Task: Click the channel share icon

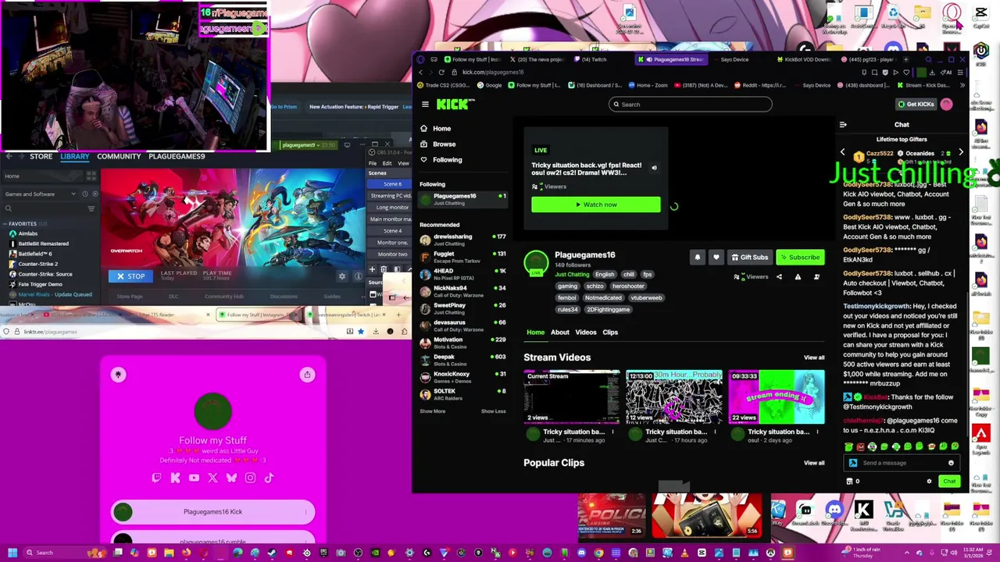Action: tap(779, 277)
